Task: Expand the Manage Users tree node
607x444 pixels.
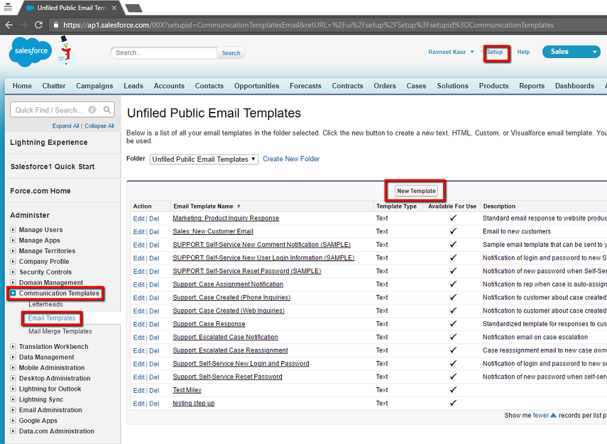Action: pyautogui.click(x=13, y=230)
